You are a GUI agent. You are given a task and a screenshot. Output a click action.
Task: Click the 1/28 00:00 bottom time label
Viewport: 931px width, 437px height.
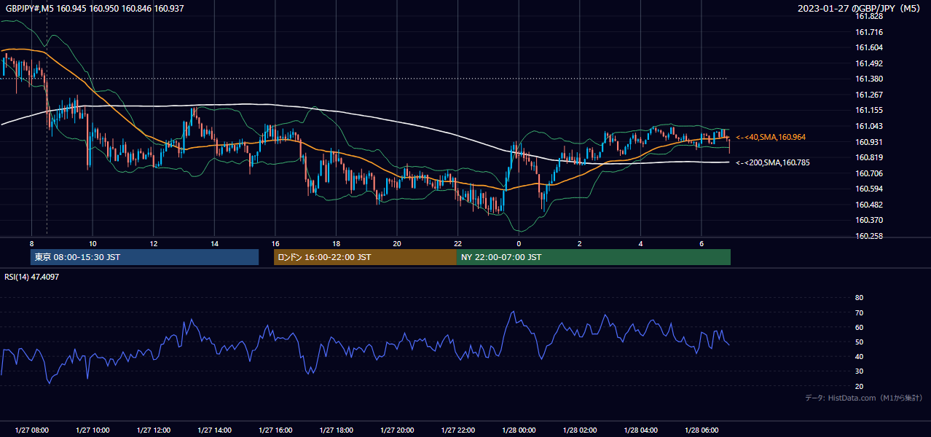[518, 430]
